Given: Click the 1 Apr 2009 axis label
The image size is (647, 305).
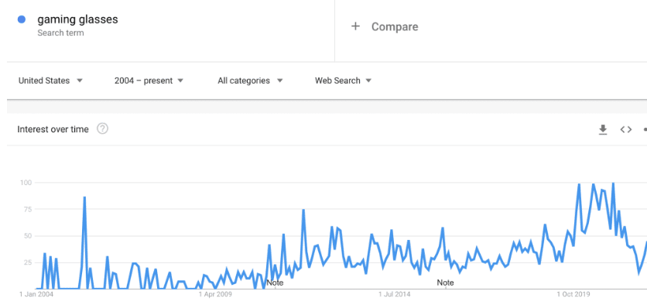Looking at the screenshot, I should pyautogui.click(x=215, y=295).
